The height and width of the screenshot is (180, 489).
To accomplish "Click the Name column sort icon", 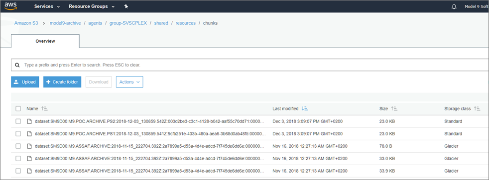I will 44,109.
